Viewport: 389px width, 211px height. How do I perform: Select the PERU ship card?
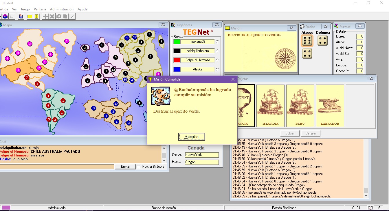coord(300,106)
